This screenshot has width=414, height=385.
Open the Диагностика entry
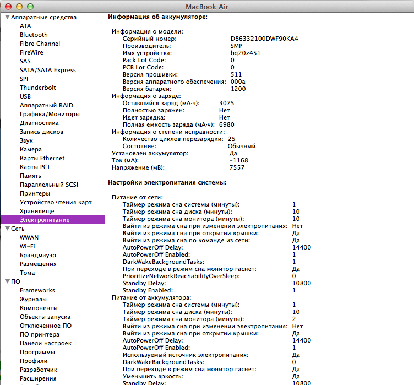coord(39,123)
